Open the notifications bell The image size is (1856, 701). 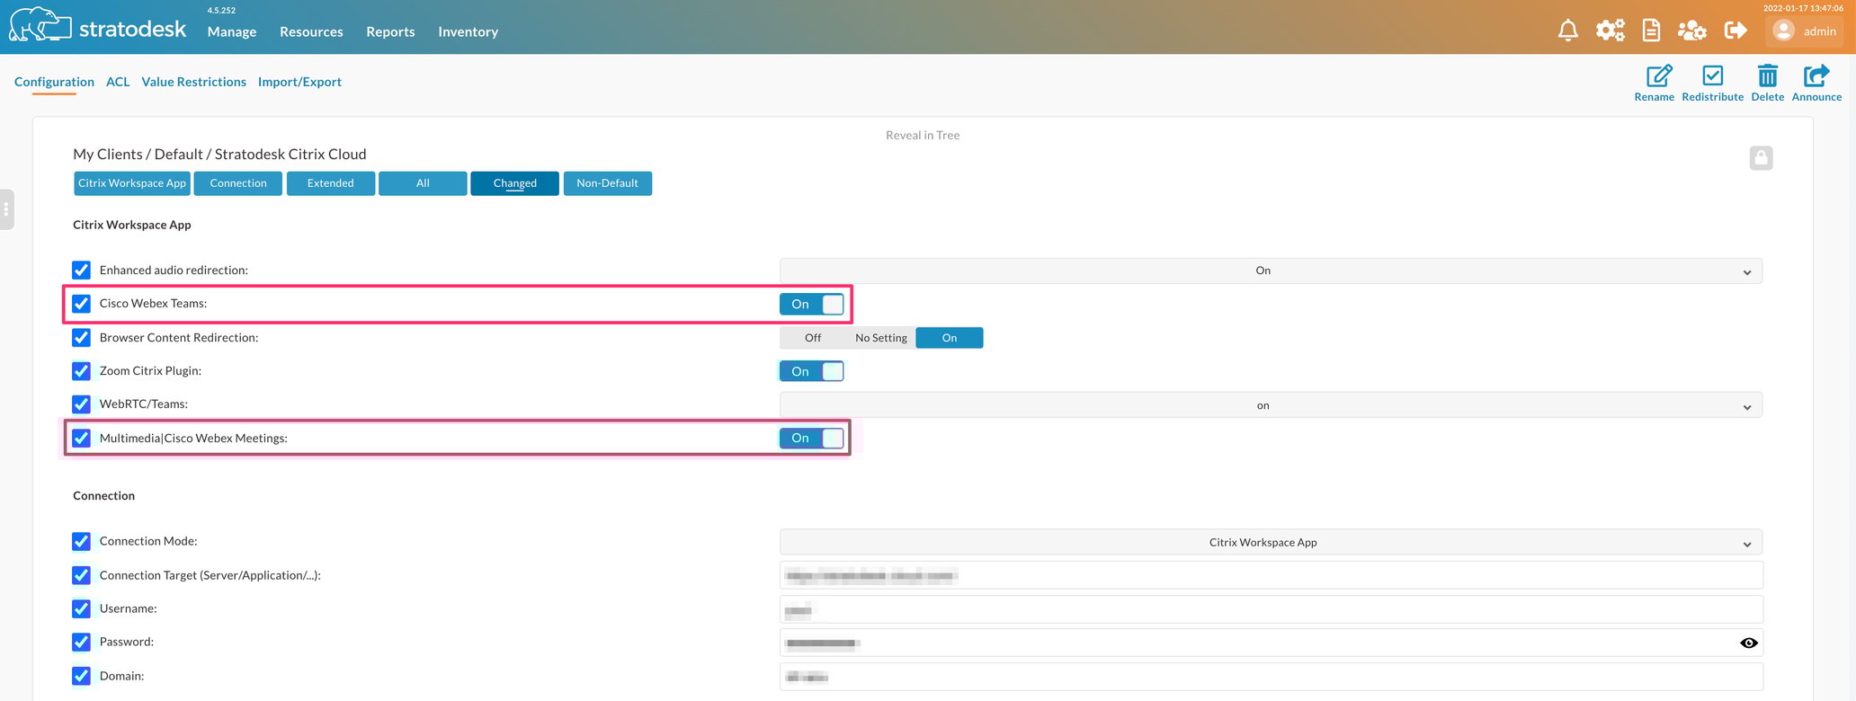1567,31
